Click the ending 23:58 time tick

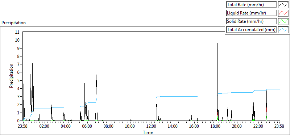pyautogui.click(x=279, y=127)
